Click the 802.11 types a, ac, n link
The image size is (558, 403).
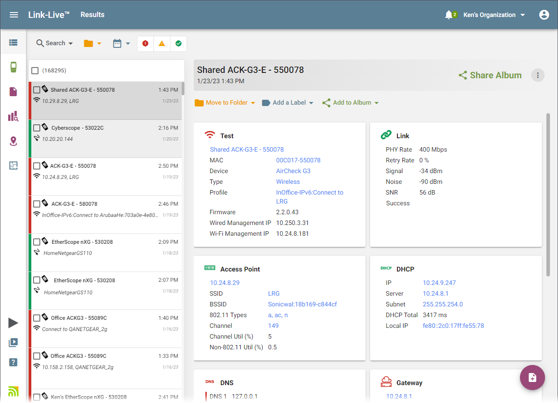[x=278, y=315]
